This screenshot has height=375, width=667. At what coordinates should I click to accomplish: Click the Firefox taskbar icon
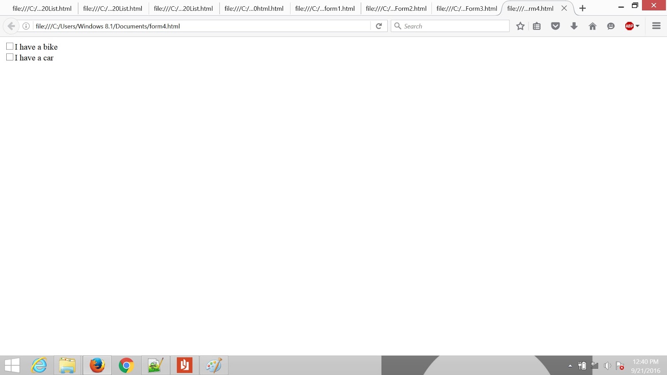(97, 365)
